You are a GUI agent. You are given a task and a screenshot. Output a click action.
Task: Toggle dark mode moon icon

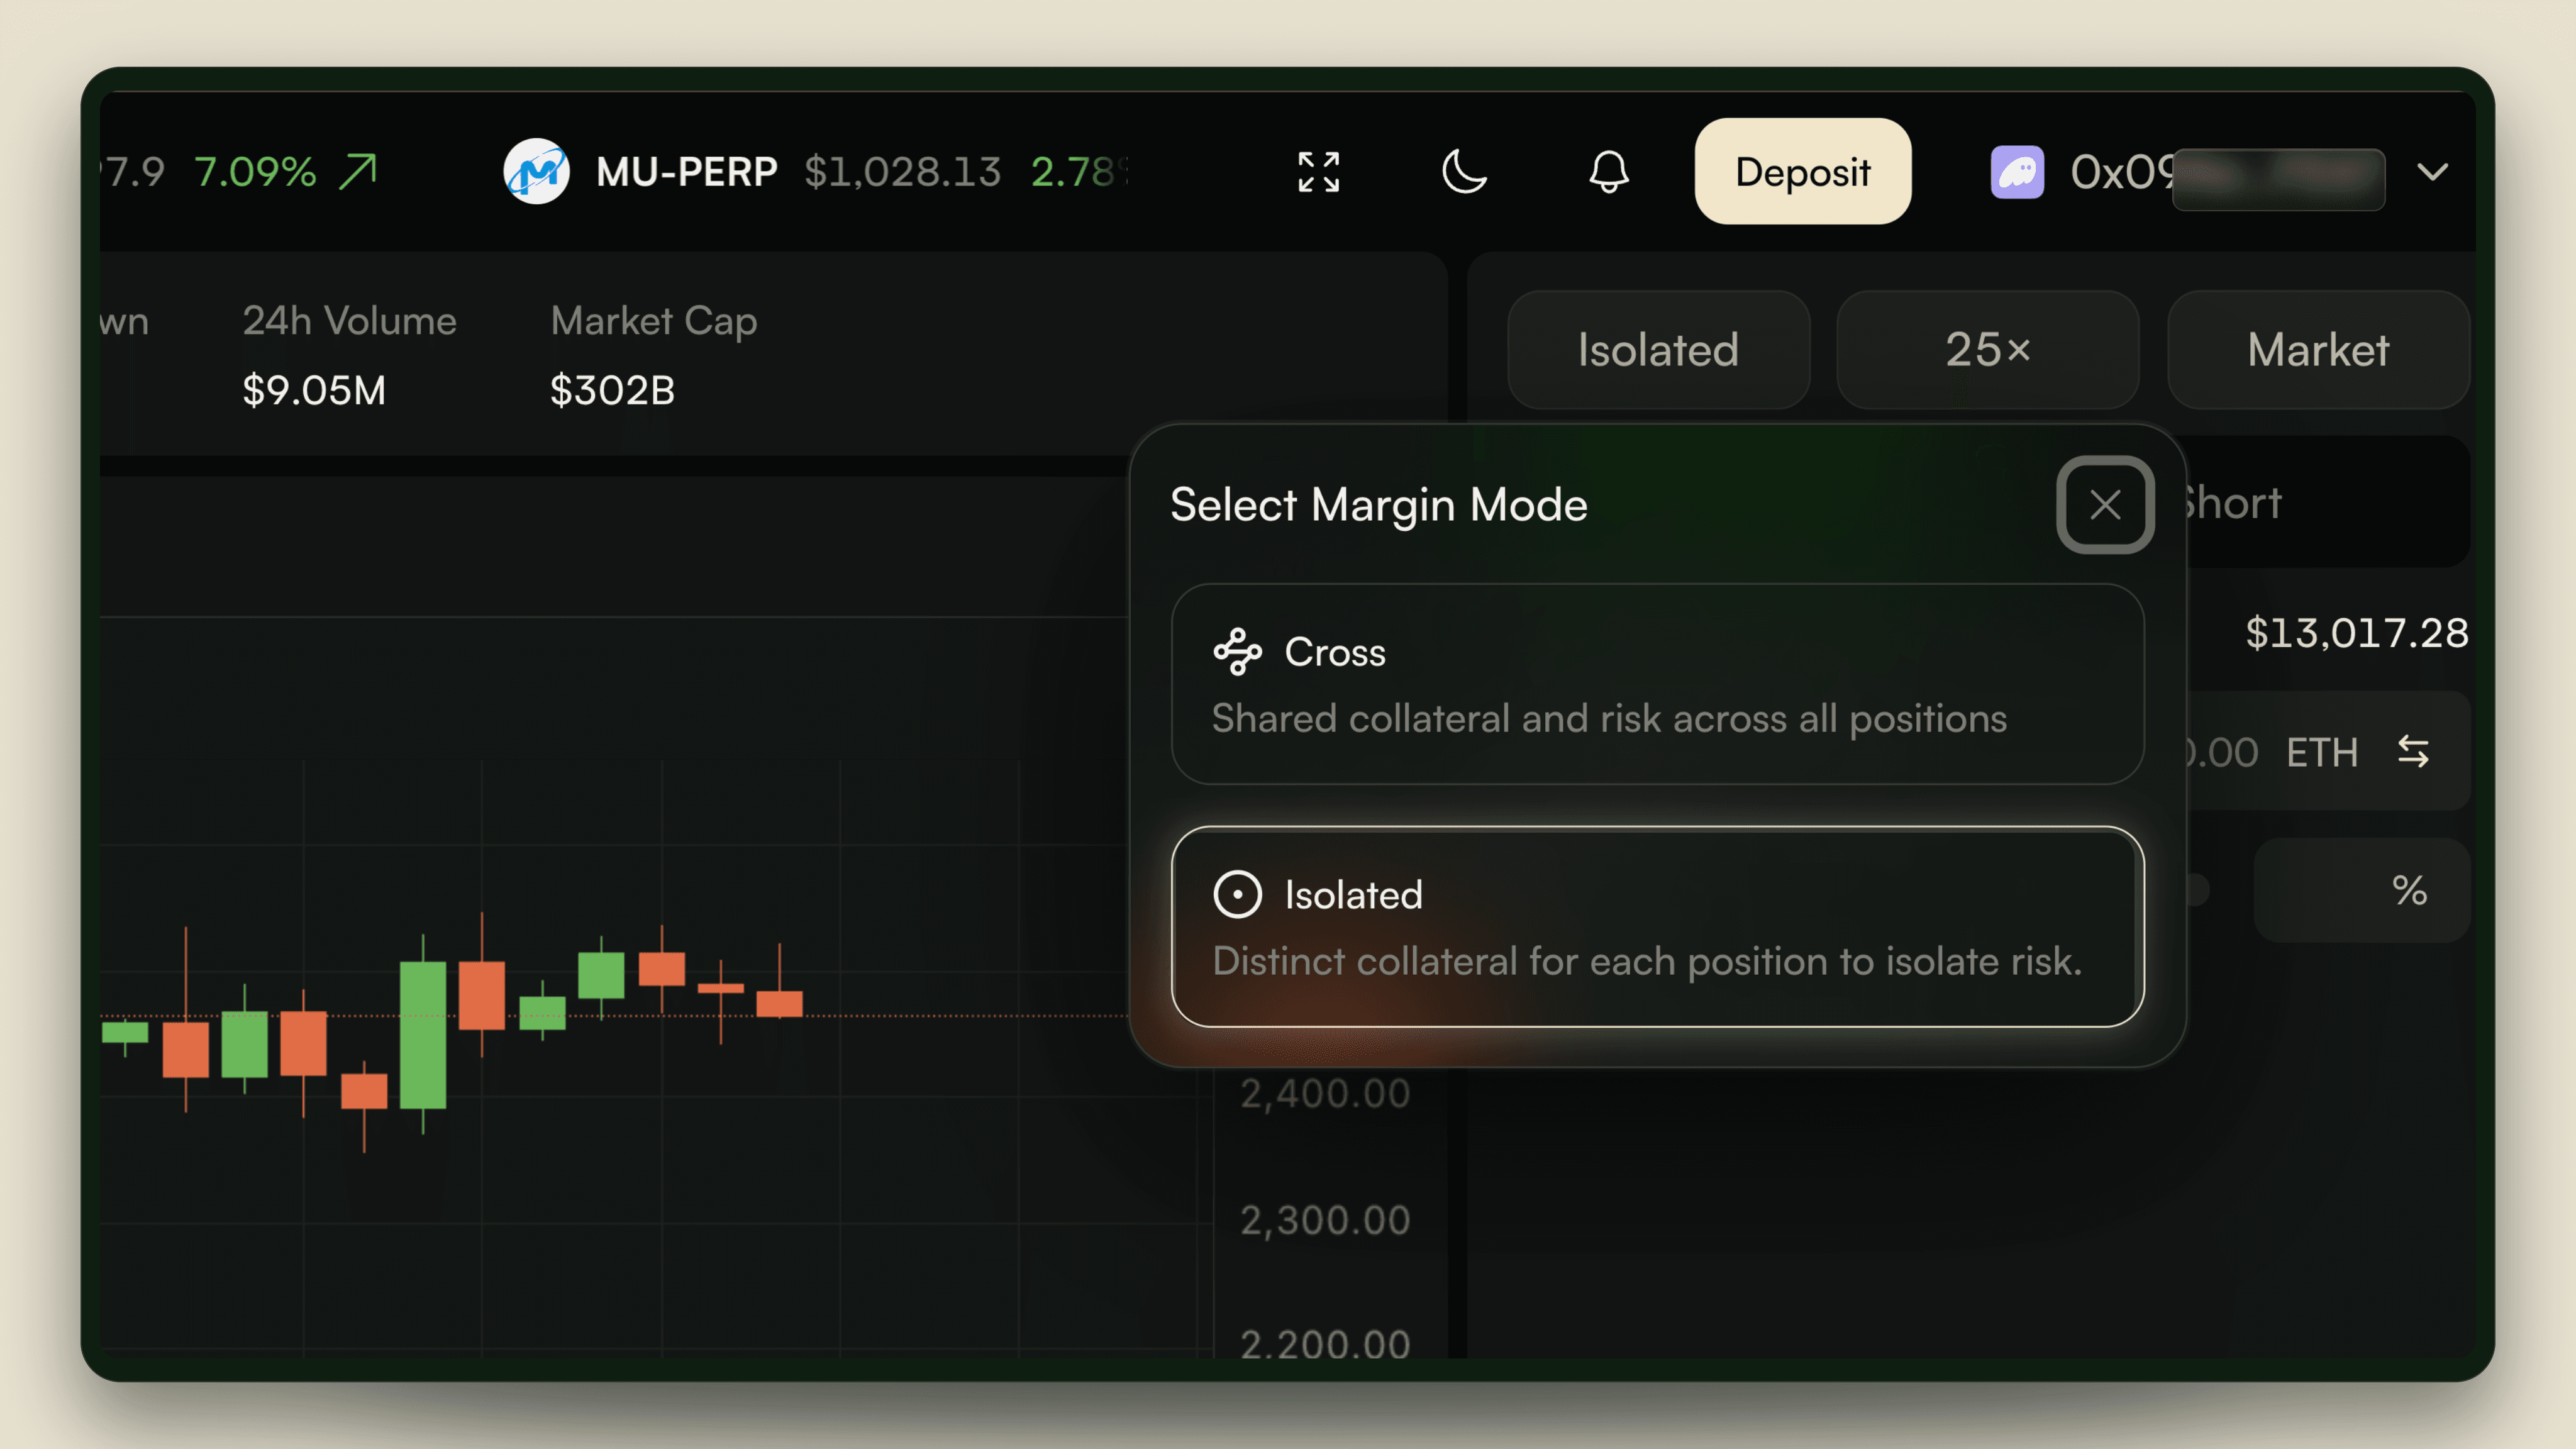1464,171
